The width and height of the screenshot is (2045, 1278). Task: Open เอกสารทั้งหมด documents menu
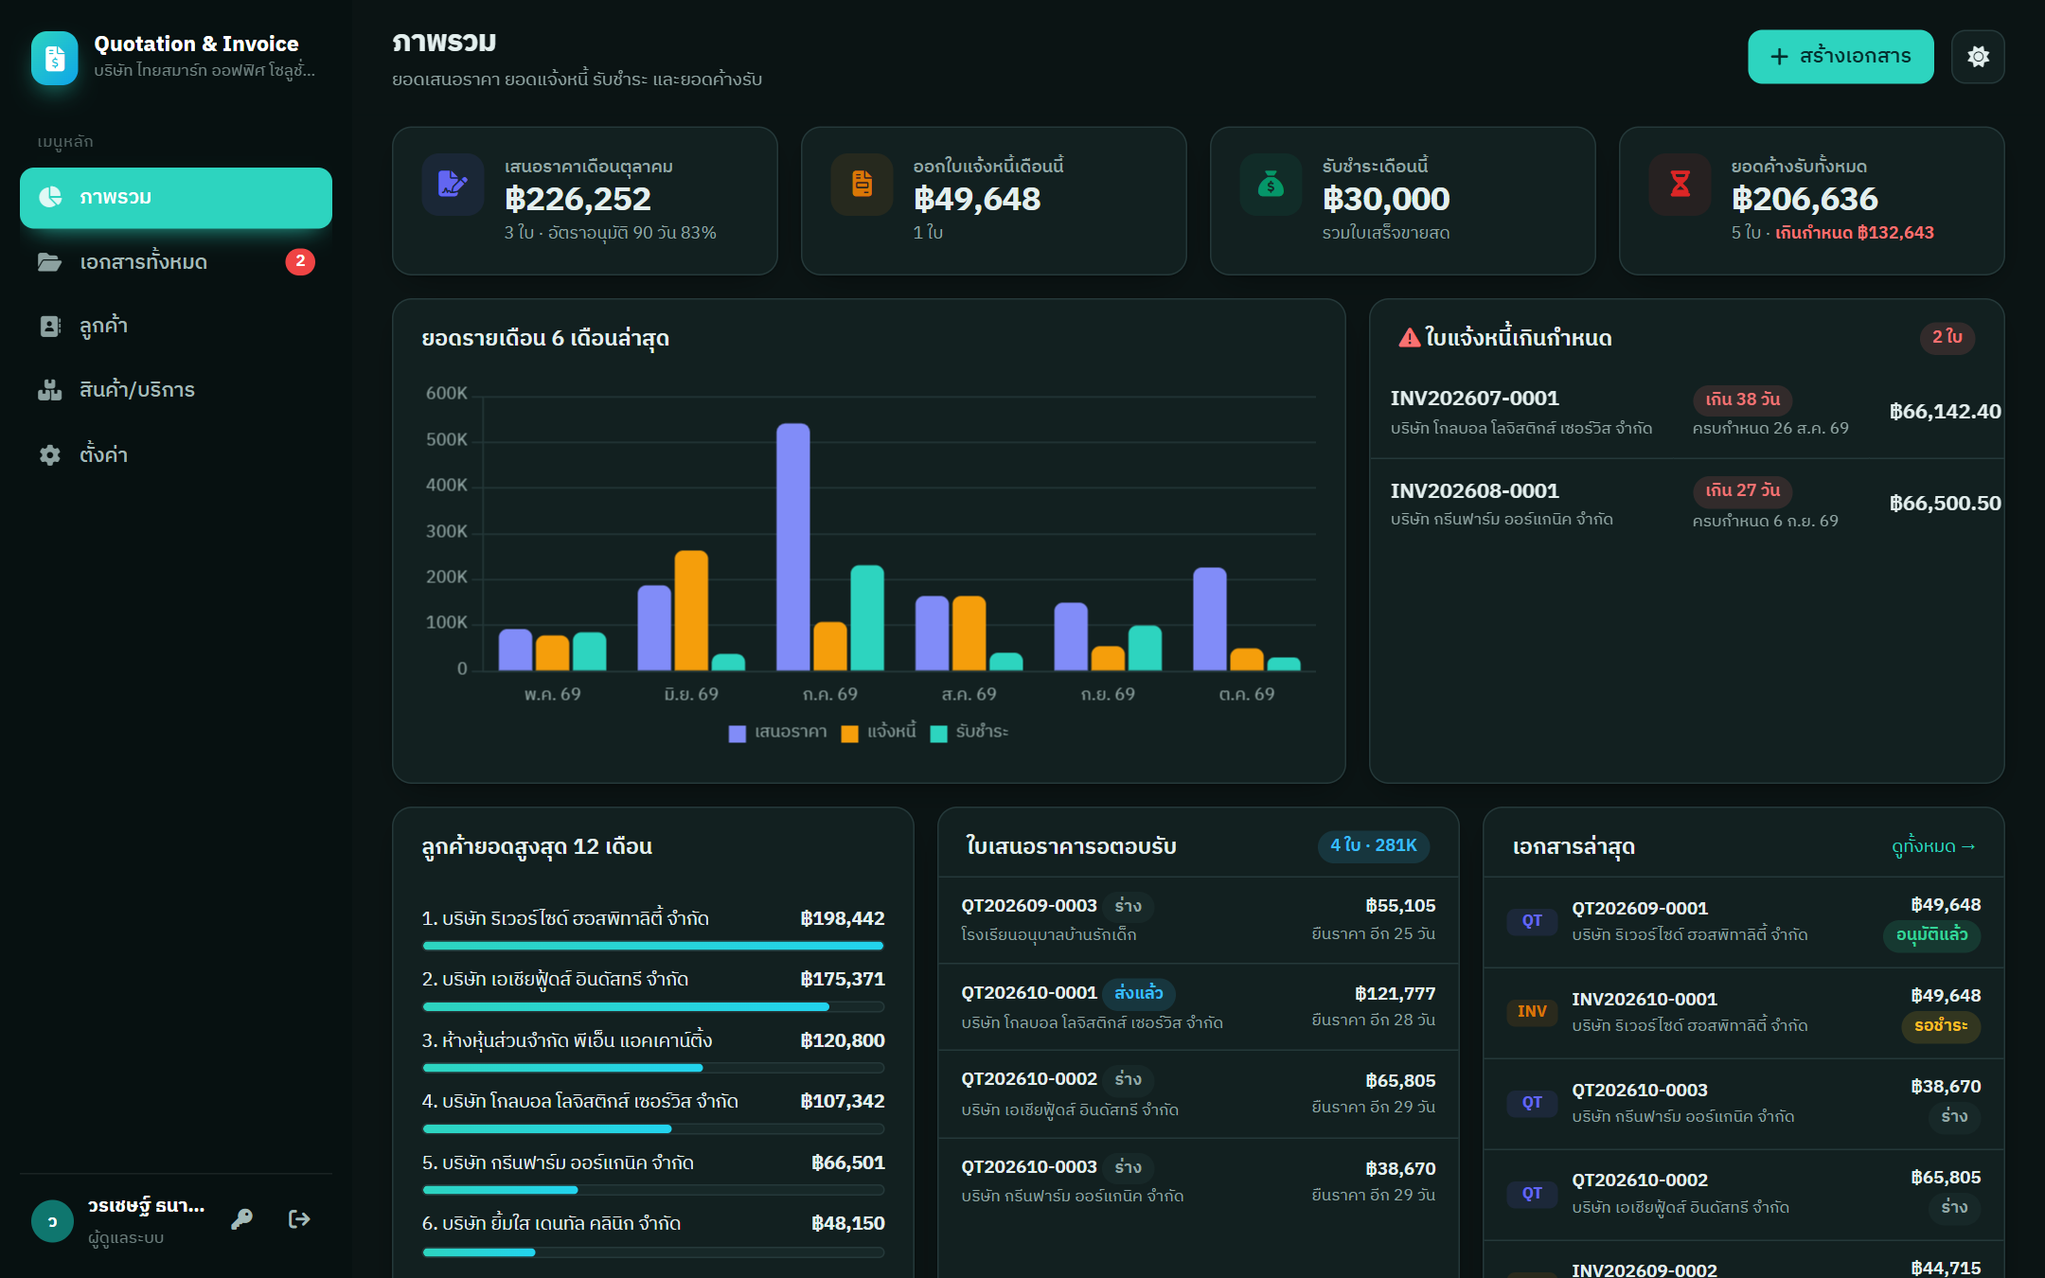point(176,262)
